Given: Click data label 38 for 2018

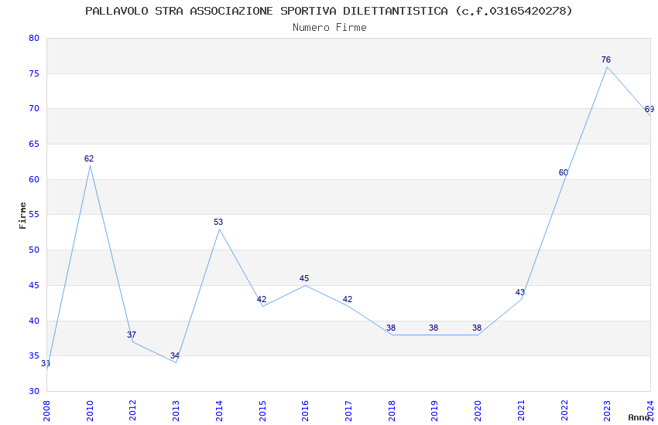Looking at the screenshot, I should (x=391, y=328).
